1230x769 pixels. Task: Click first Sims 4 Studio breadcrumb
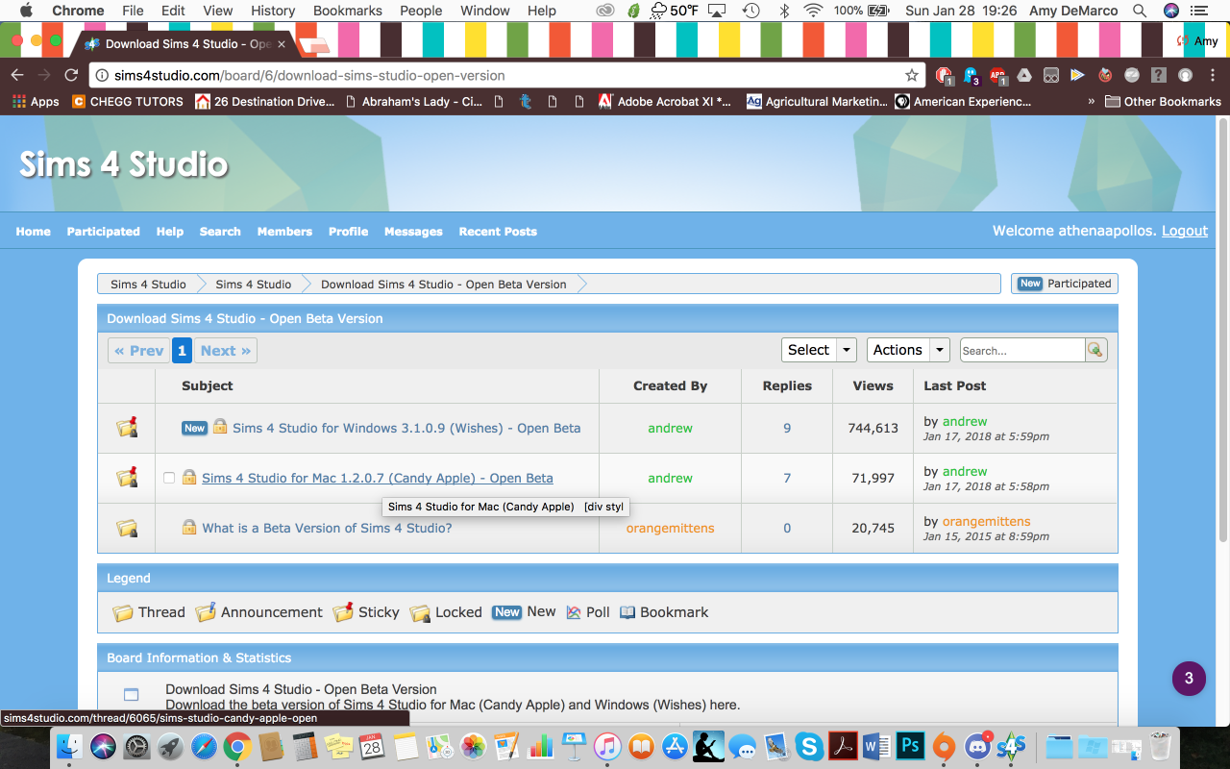point(148,284)
